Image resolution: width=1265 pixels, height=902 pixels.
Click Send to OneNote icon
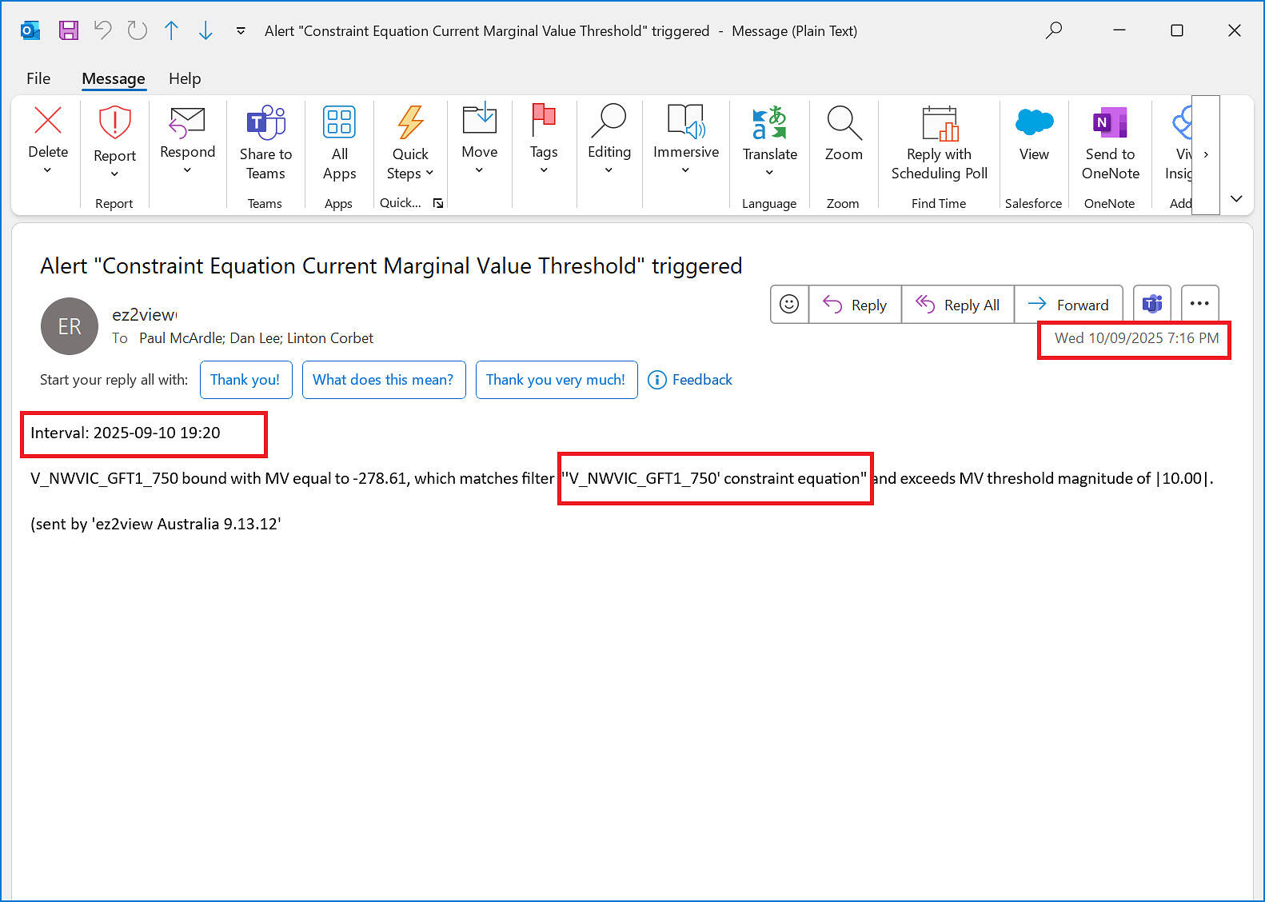click(x=1110, y=122)
